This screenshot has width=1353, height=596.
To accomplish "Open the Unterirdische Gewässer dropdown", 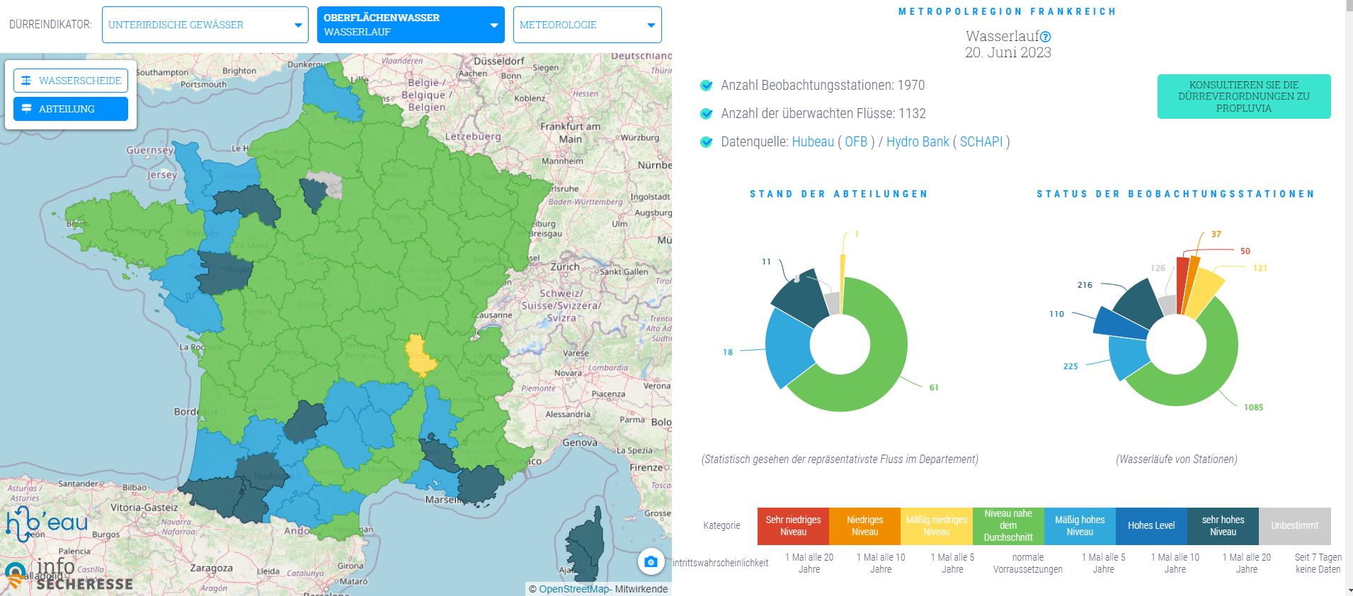I will click(205, 25).
